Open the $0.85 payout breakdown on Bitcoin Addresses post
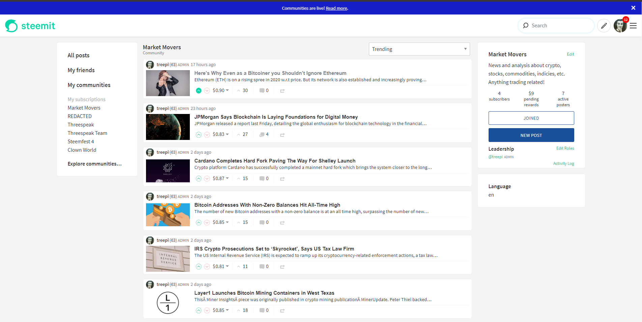Screen dimensions: 642x322 coord(220,222)
